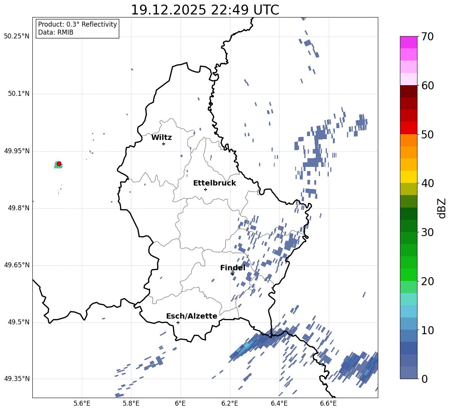This screenshot has height=411, width=451.
Task: Click the 5.8°E longitude label
Action: pyautogui.click(x=131, y=403)
